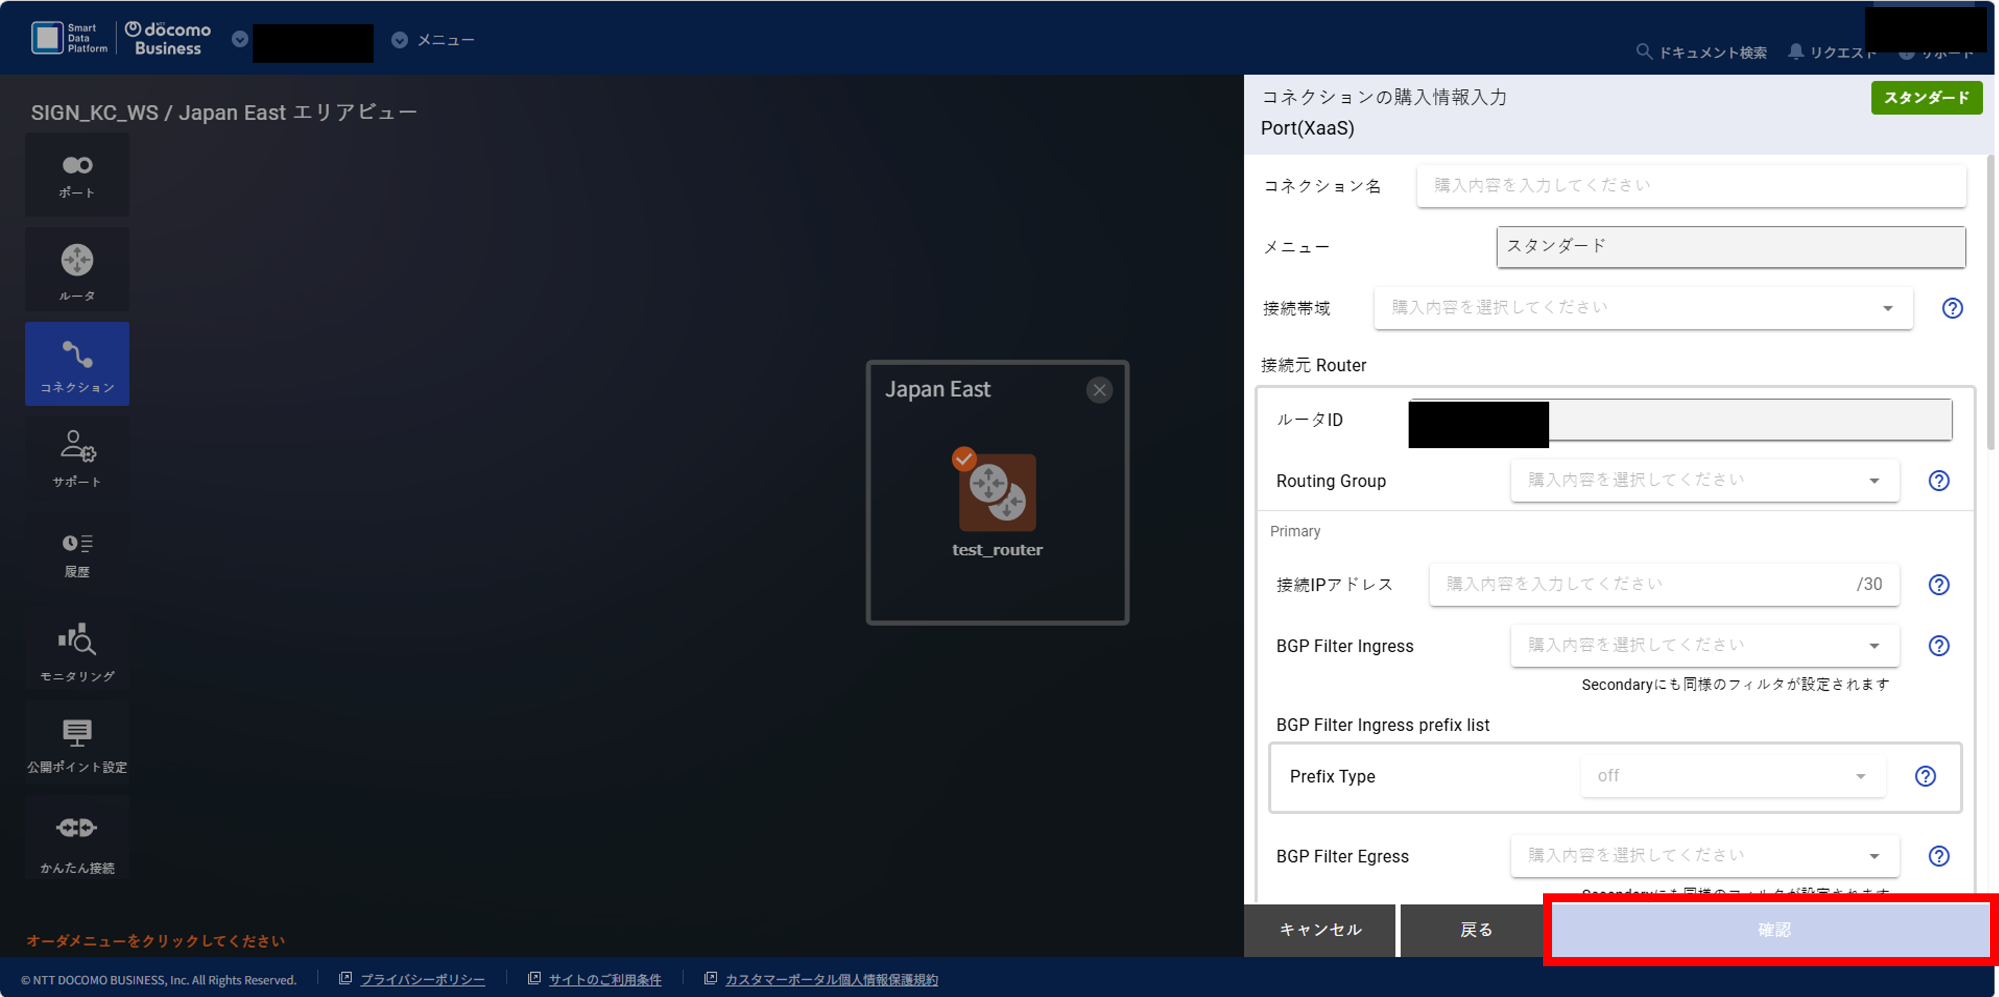Open help for Routing Group
The image size is (1999, 997).
click(x=1938, y=480)
